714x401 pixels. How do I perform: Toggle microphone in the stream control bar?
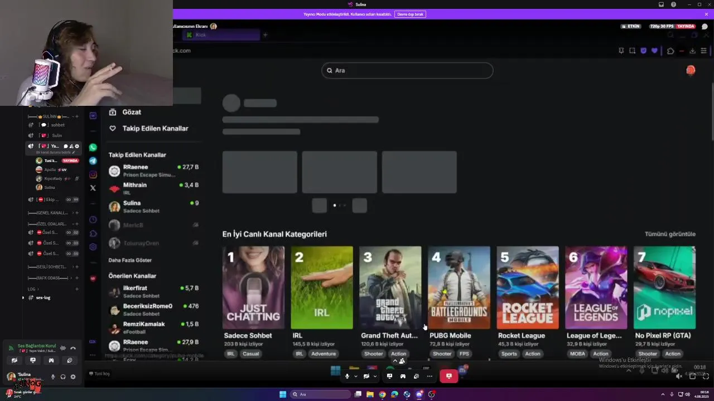coord(347,376)
